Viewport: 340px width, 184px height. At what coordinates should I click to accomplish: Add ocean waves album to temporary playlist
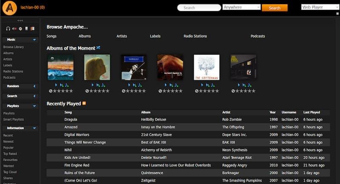67,85
